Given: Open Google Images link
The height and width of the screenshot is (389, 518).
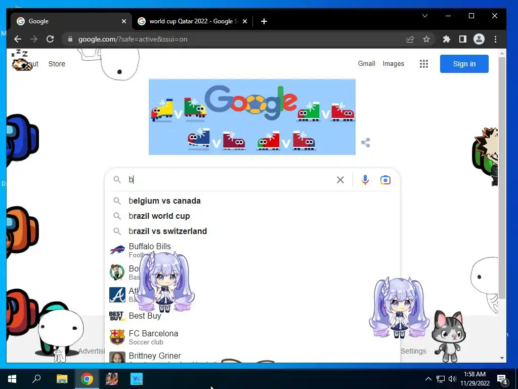Looking at the screenshot, I should coord(393,63).
